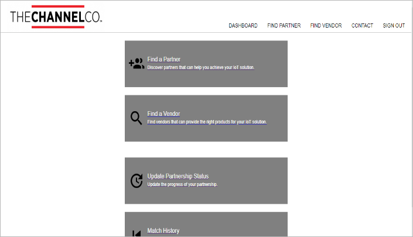
Task: Sign out using the Sign Out link
Action: tap(394, 26)
